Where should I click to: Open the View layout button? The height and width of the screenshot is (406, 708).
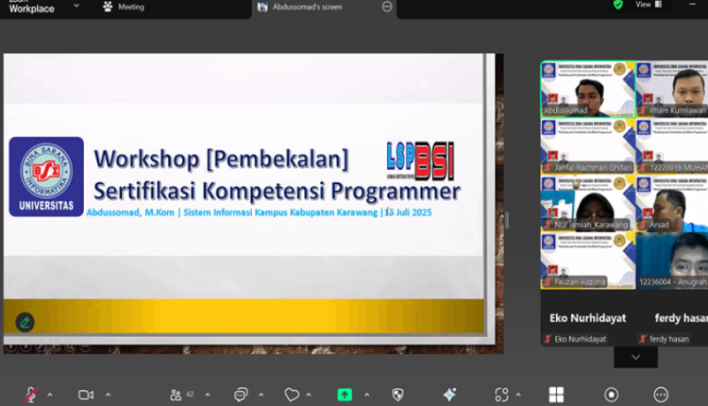point(649,5)
